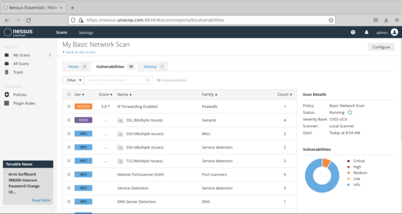Viewport: 402px width, 214px height.
Task: Click the TLS group folder icon
Action: pyautogui.click(x=120, y=161)
